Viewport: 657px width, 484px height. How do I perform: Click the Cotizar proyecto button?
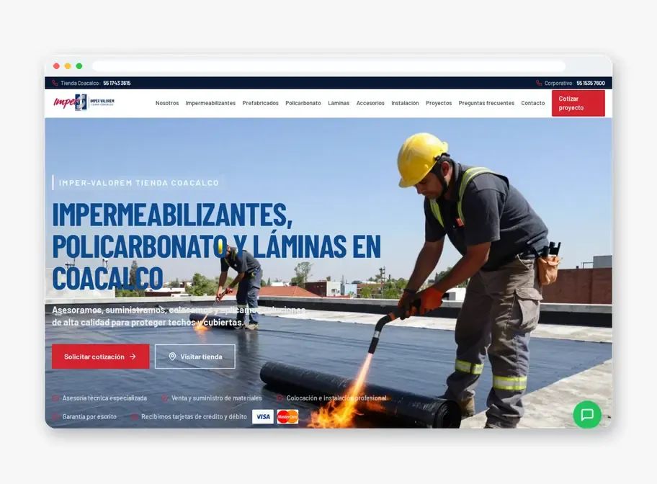click(x=578, y=103)
